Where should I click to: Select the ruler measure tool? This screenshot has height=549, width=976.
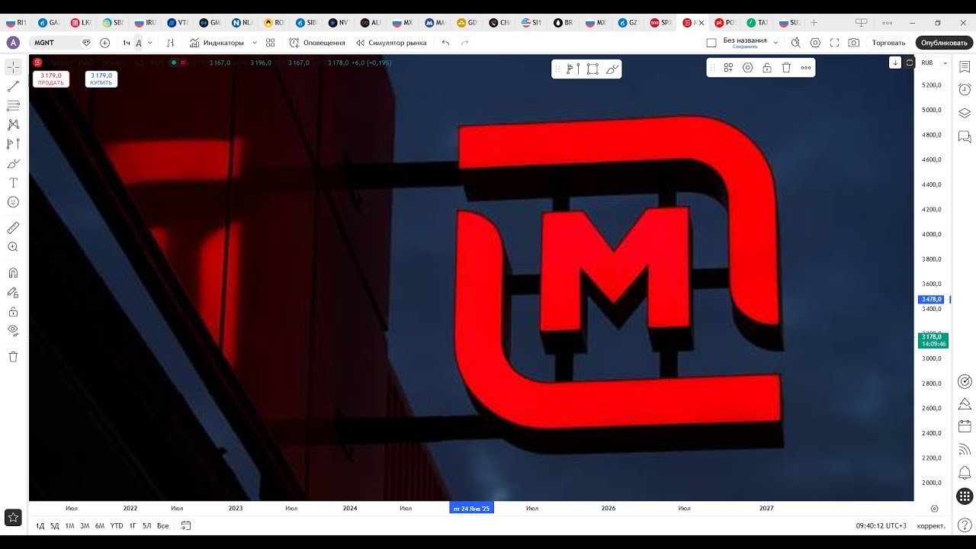point(13,228)
